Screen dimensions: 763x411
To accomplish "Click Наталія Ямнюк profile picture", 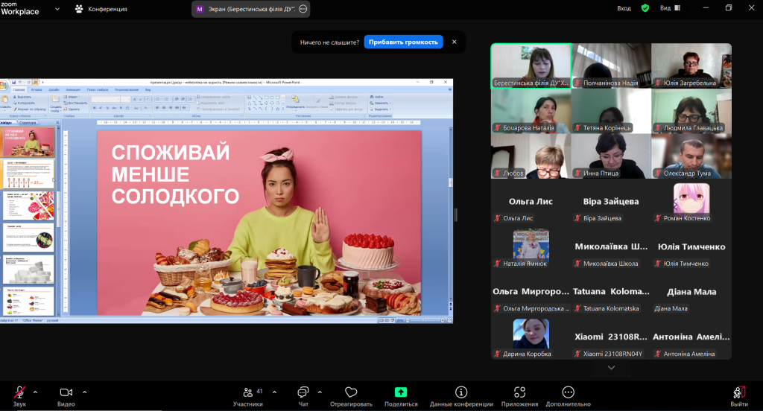I will (x=531, y=244).
